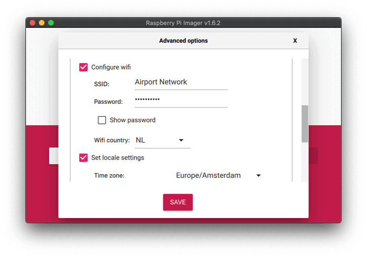367x257 pixels.
Task: Click the yellow minimize window button
Action: (x=42, y=23)
